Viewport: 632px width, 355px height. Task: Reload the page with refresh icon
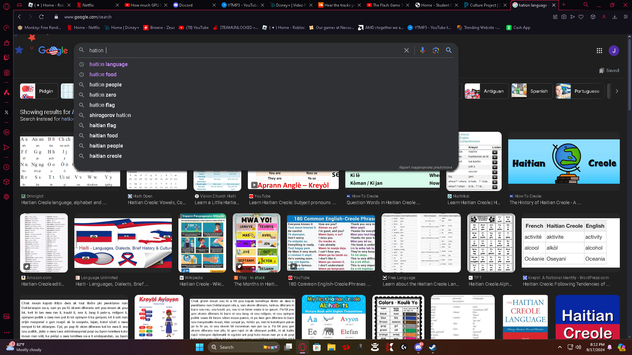pyautogui.click(x=41, y=17)
